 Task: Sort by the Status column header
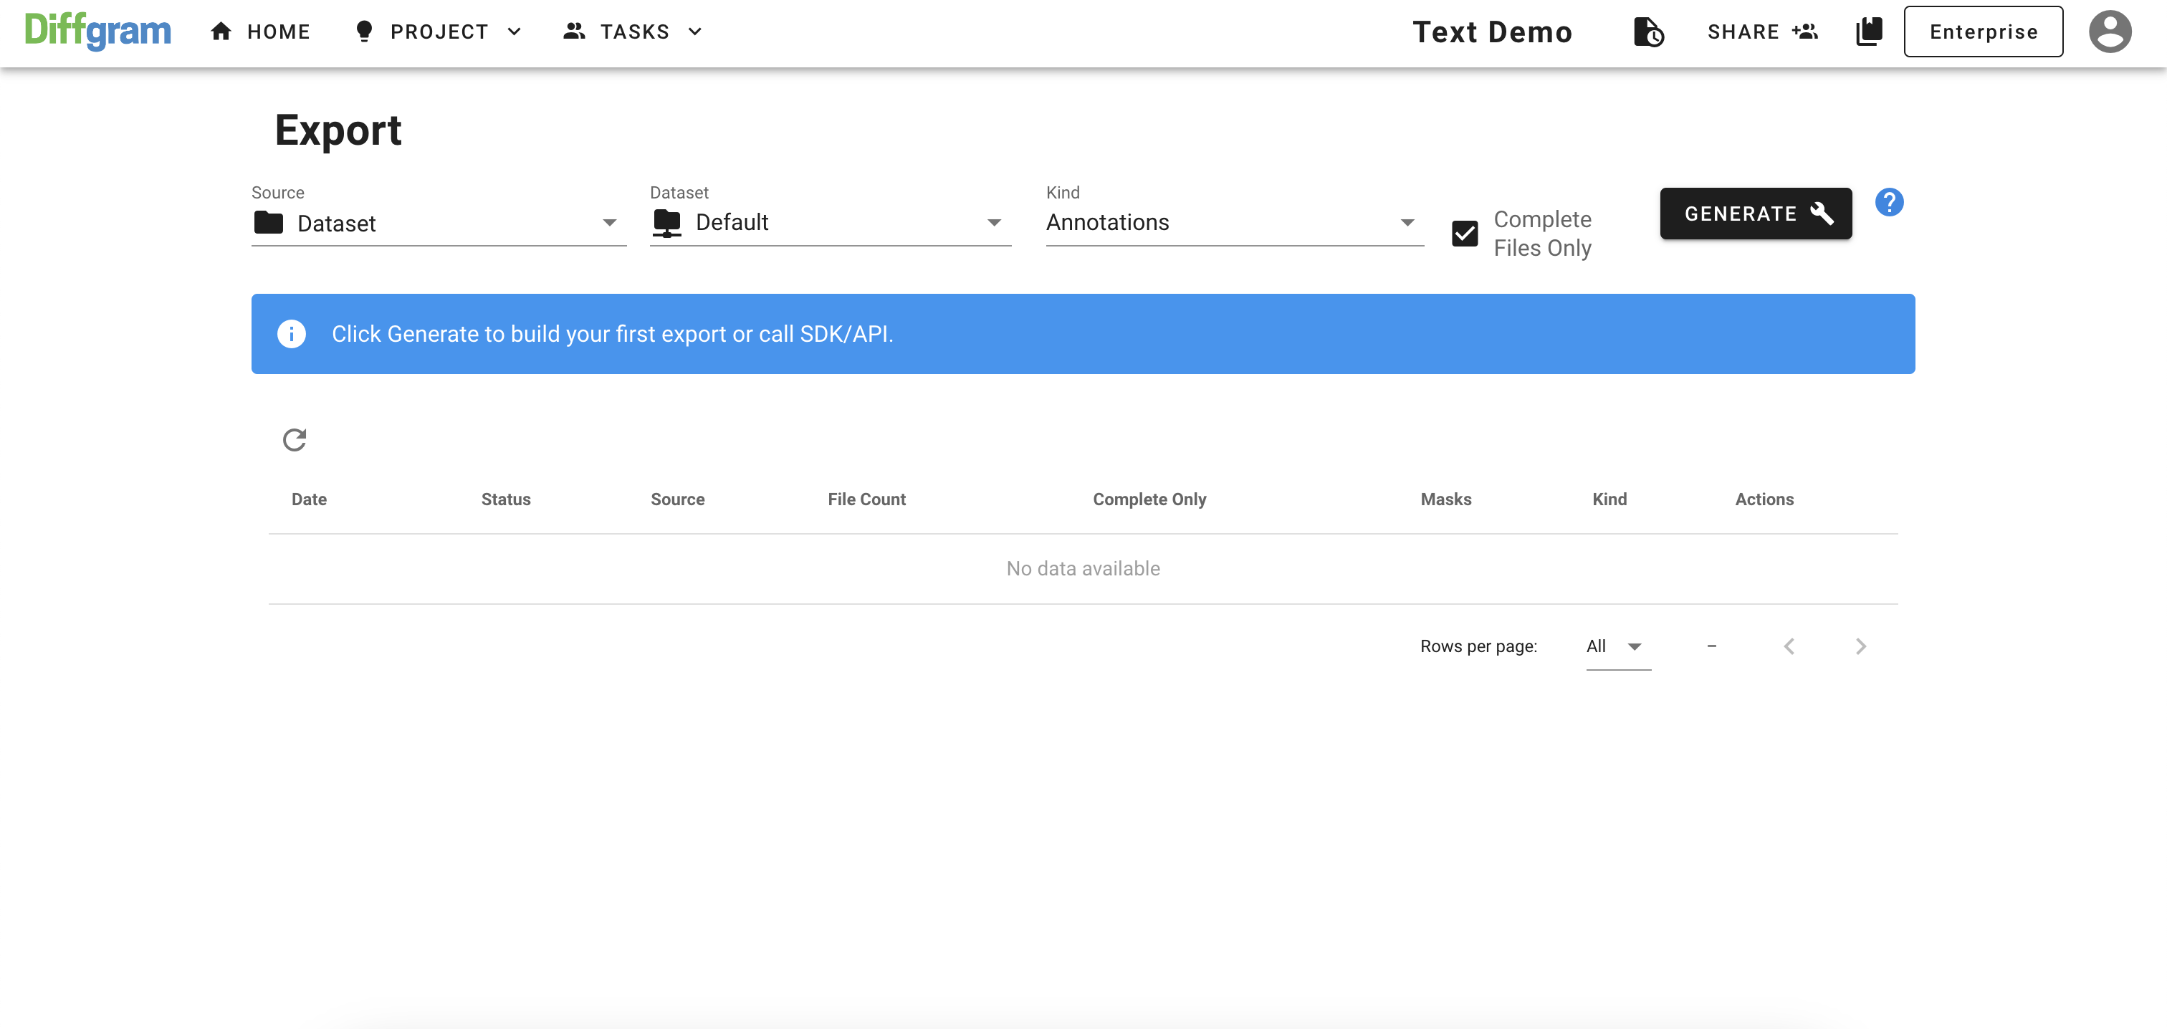[506, 499]
